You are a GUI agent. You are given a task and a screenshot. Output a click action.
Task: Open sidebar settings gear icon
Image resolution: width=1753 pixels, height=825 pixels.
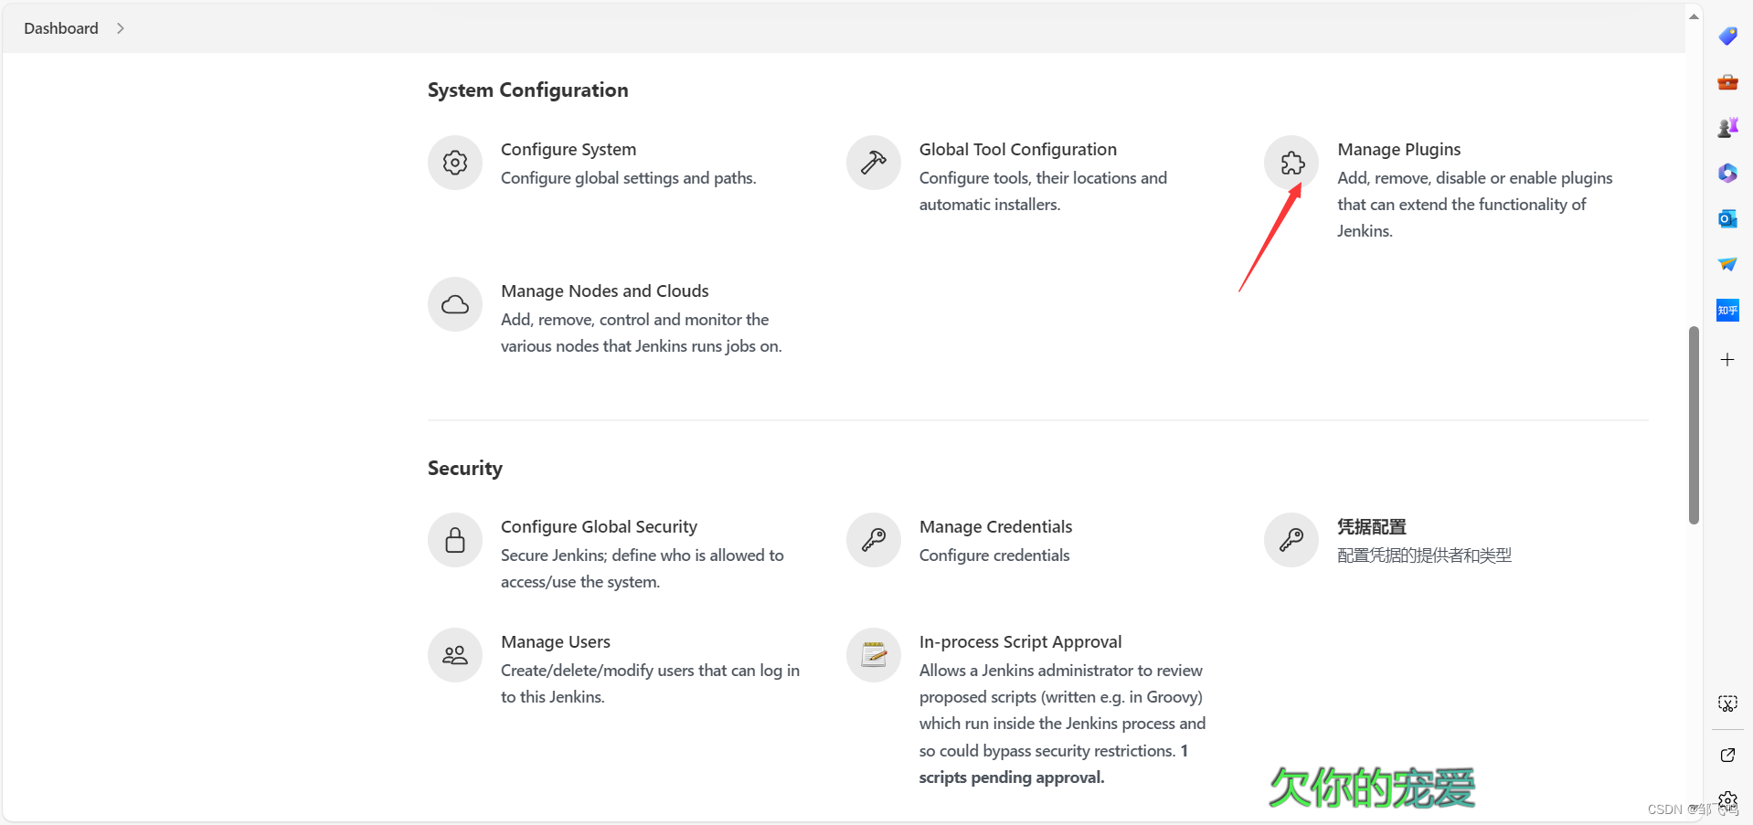click(1727, 801)
